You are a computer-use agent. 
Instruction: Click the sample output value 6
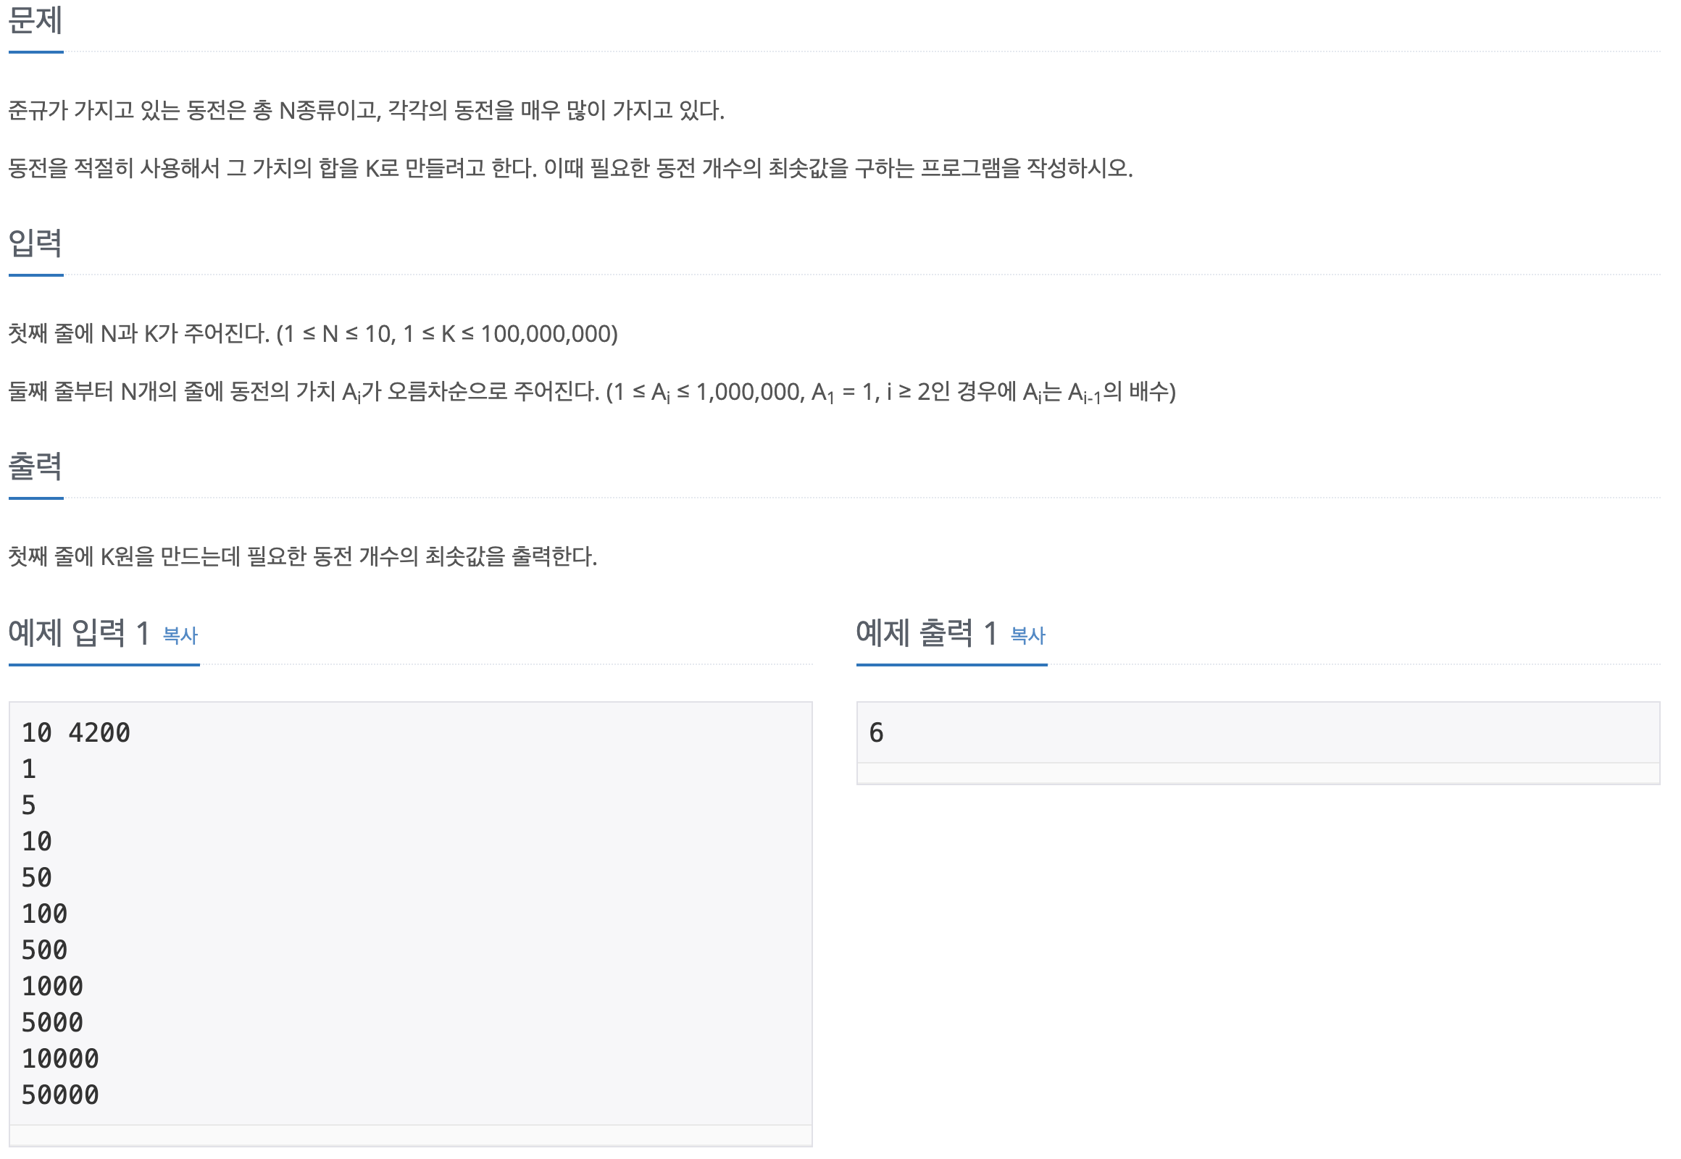pos(876,734)
